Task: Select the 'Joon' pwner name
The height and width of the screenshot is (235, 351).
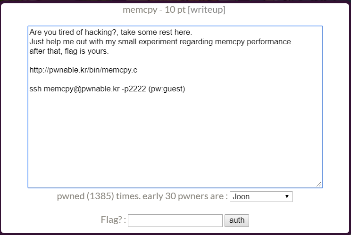Action: [242, 196]
